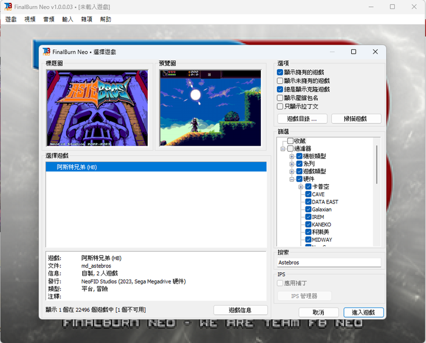
Task: Click the 掃描遊戲 button
Action: click(356, 119)
